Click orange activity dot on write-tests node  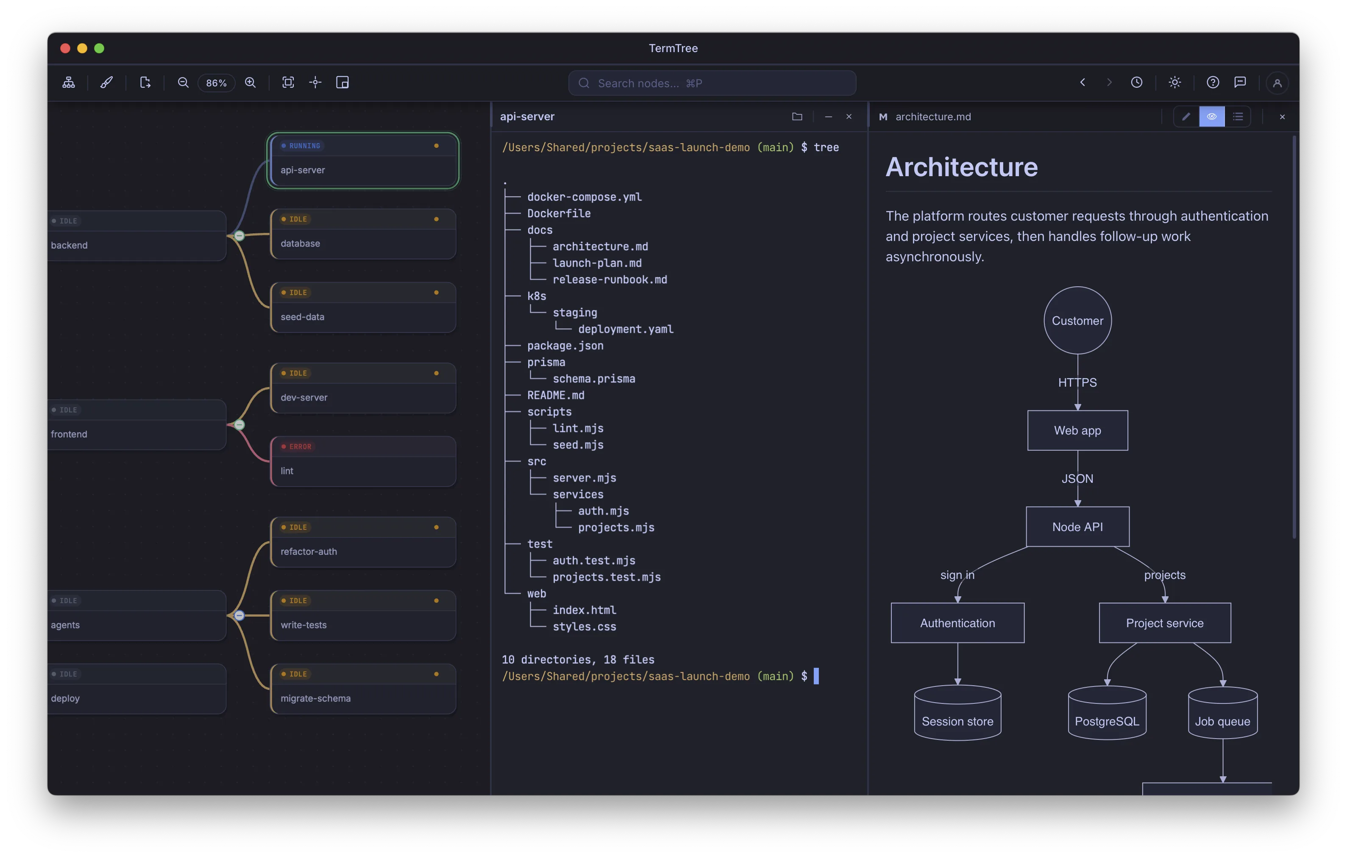click(436, 601)
